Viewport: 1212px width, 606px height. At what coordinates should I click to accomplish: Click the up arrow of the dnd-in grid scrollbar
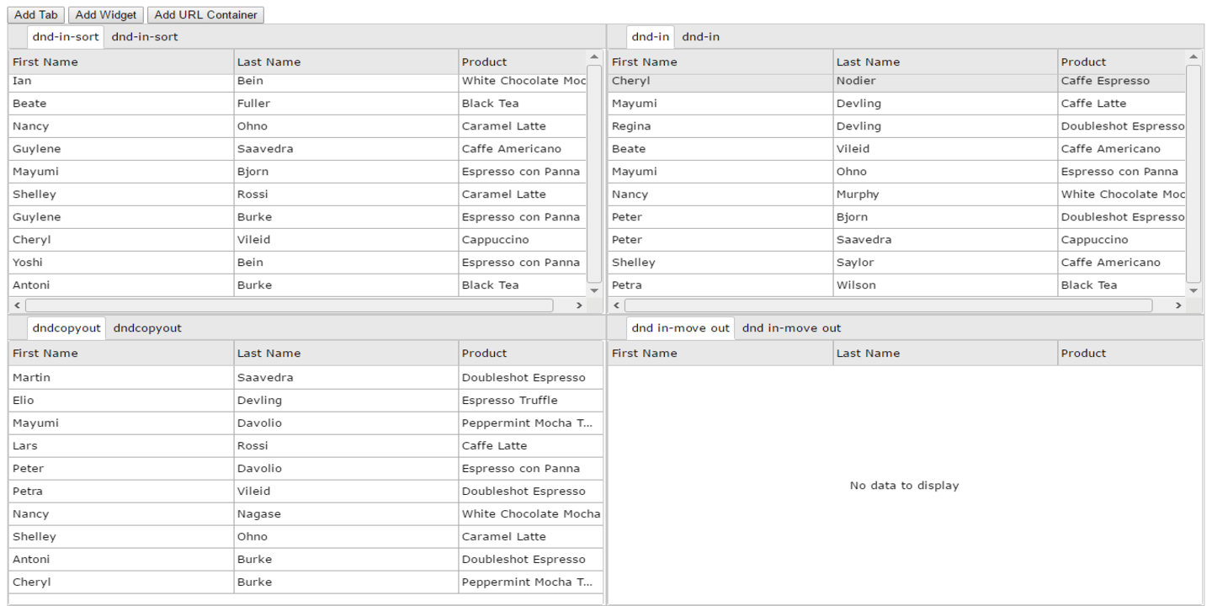pyautogui.click(x=1193, y=57)
